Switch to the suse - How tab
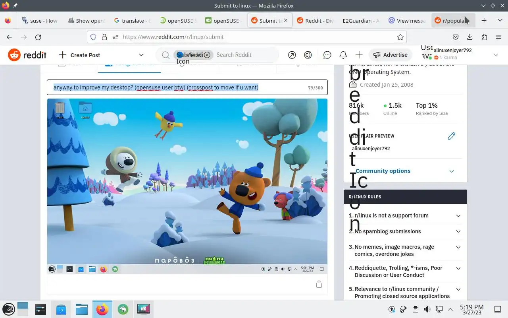The width and height of the screenshot is (508, 318). tap(40, 20)
